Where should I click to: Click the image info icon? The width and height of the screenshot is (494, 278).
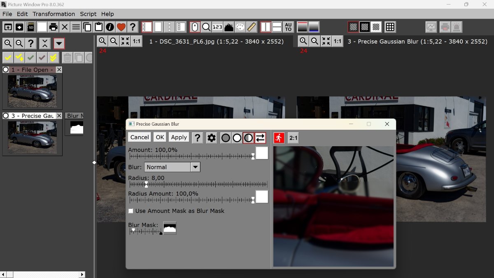coord(110,27)
